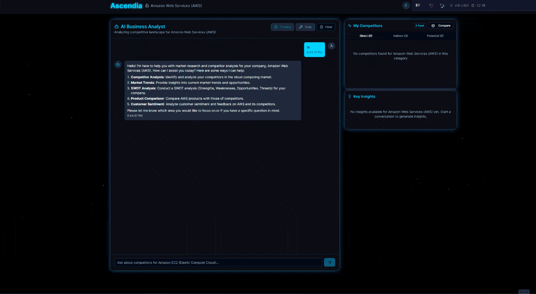Click the lightbulb icon beside Key Insights
Screen dimensions: 536x294
350,96
